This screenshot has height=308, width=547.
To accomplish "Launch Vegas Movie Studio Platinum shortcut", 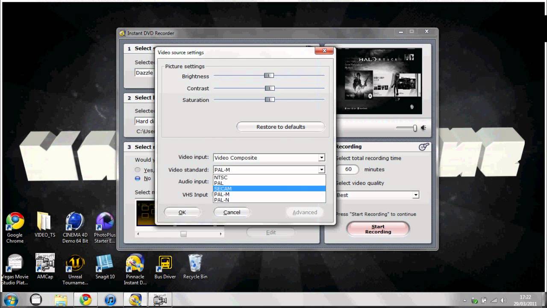I will [x=15, y=269].
